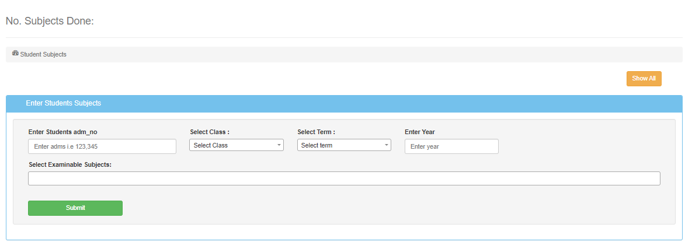Click the Select Examinable Subjects label

(70, 164)
